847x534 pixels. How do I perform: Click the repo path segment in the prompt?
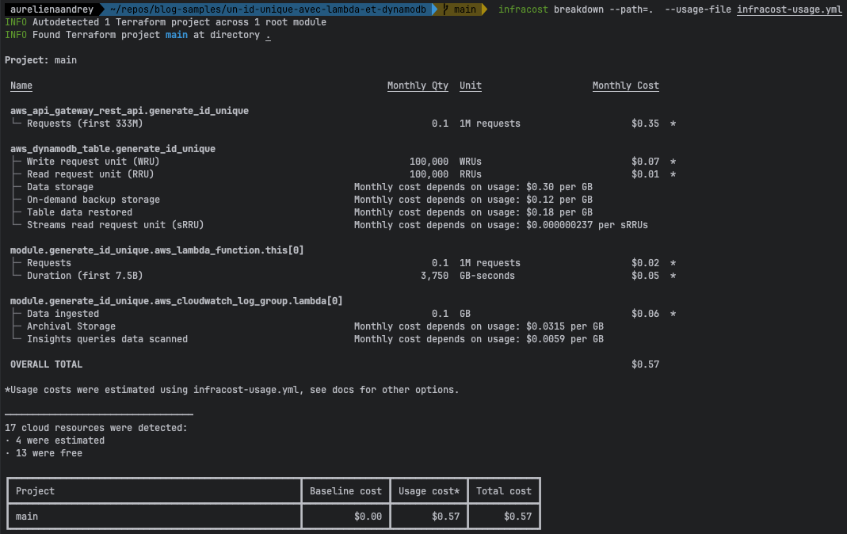pyautogui.click(x=268, y=10)
